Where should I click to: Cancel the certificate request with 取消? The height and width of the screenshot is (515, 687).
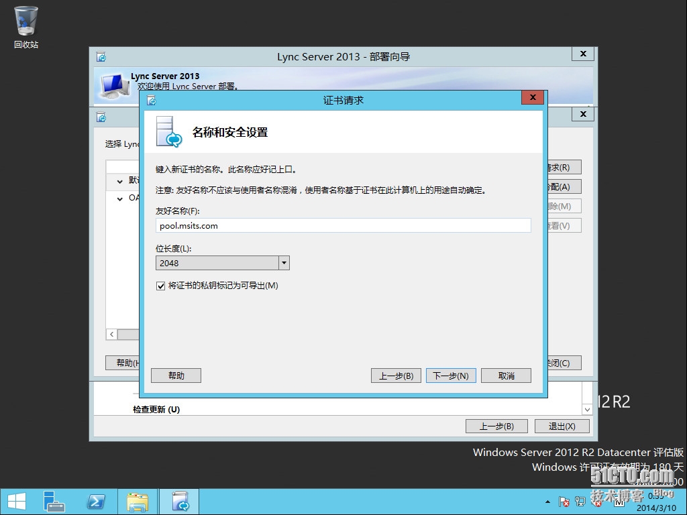(506, 376)
